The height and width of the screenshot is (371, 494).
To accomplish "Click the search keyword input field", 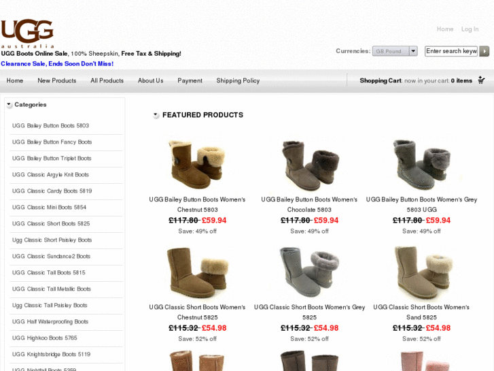I will pos(451,51).
